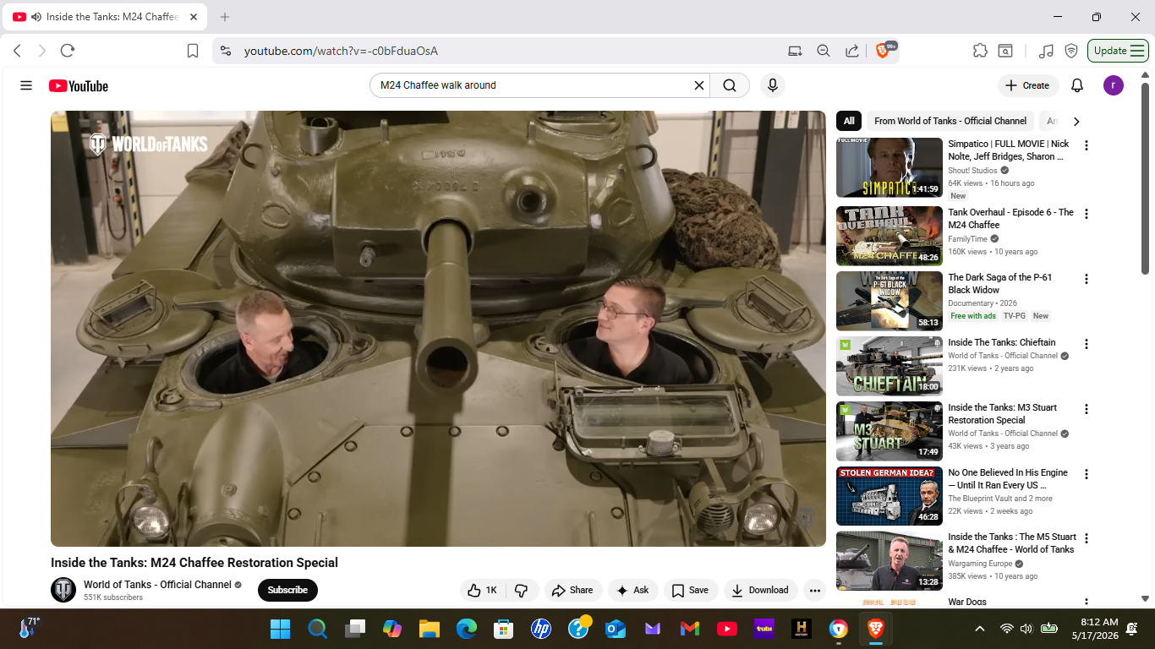Share the M24 Chaffee video
This screenshot has width=1155, height=649.
572,591
